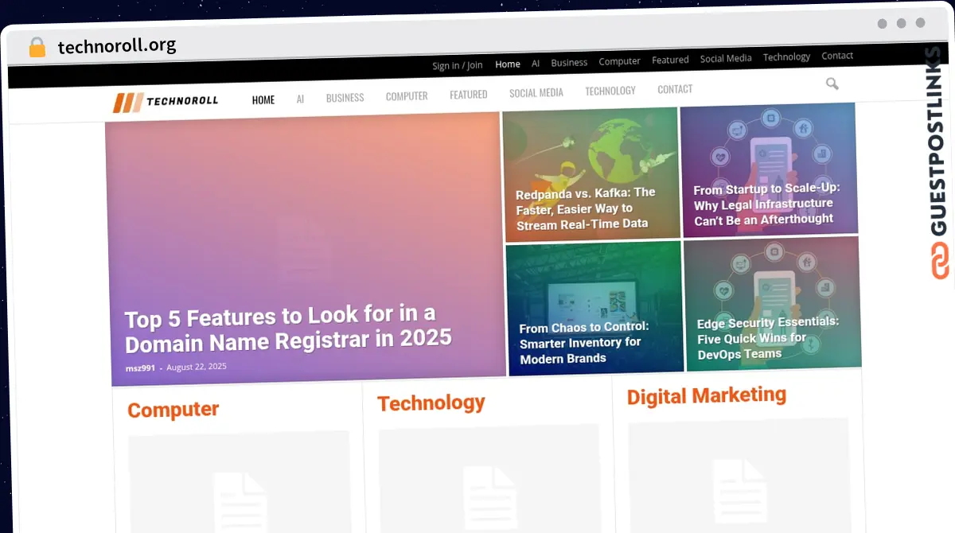The width and height of the screenshot is (955, 533).
Task: Click the Computer section heading
Action: click(x=173, y=410)
